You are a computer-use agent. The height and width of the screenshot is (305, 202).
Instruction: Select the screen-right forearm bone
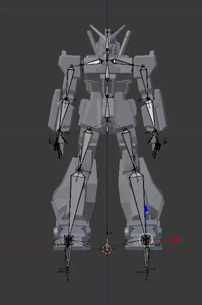click(x=151, y=115)
